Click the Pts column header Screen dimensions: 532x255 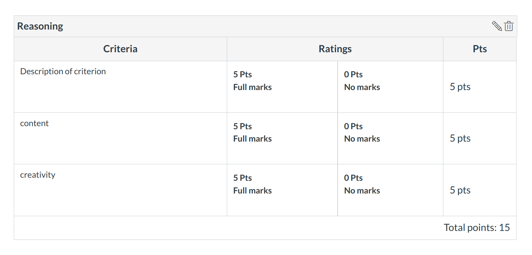[480, 49]
